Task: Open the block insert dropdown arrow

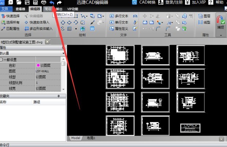Action: 103,16
